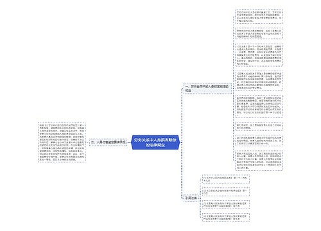This screenshot has height=231, width=321.
Task: Select the left branch node starting 二、人身伤害
Action: click(108, 142)
